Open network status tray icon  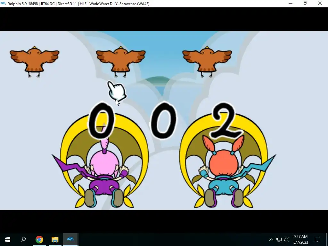click(x=279, y=240)
